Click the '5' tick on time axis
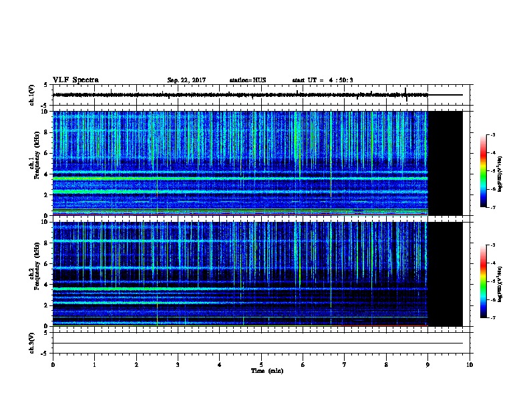 tap(261, 365)
